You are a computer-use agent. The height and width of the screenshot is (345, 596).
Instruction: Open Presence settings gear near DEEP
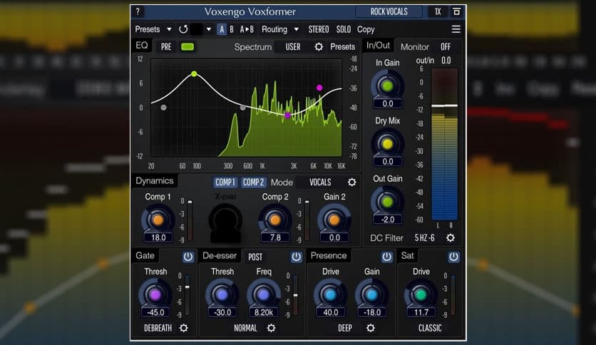coord(371,328)
